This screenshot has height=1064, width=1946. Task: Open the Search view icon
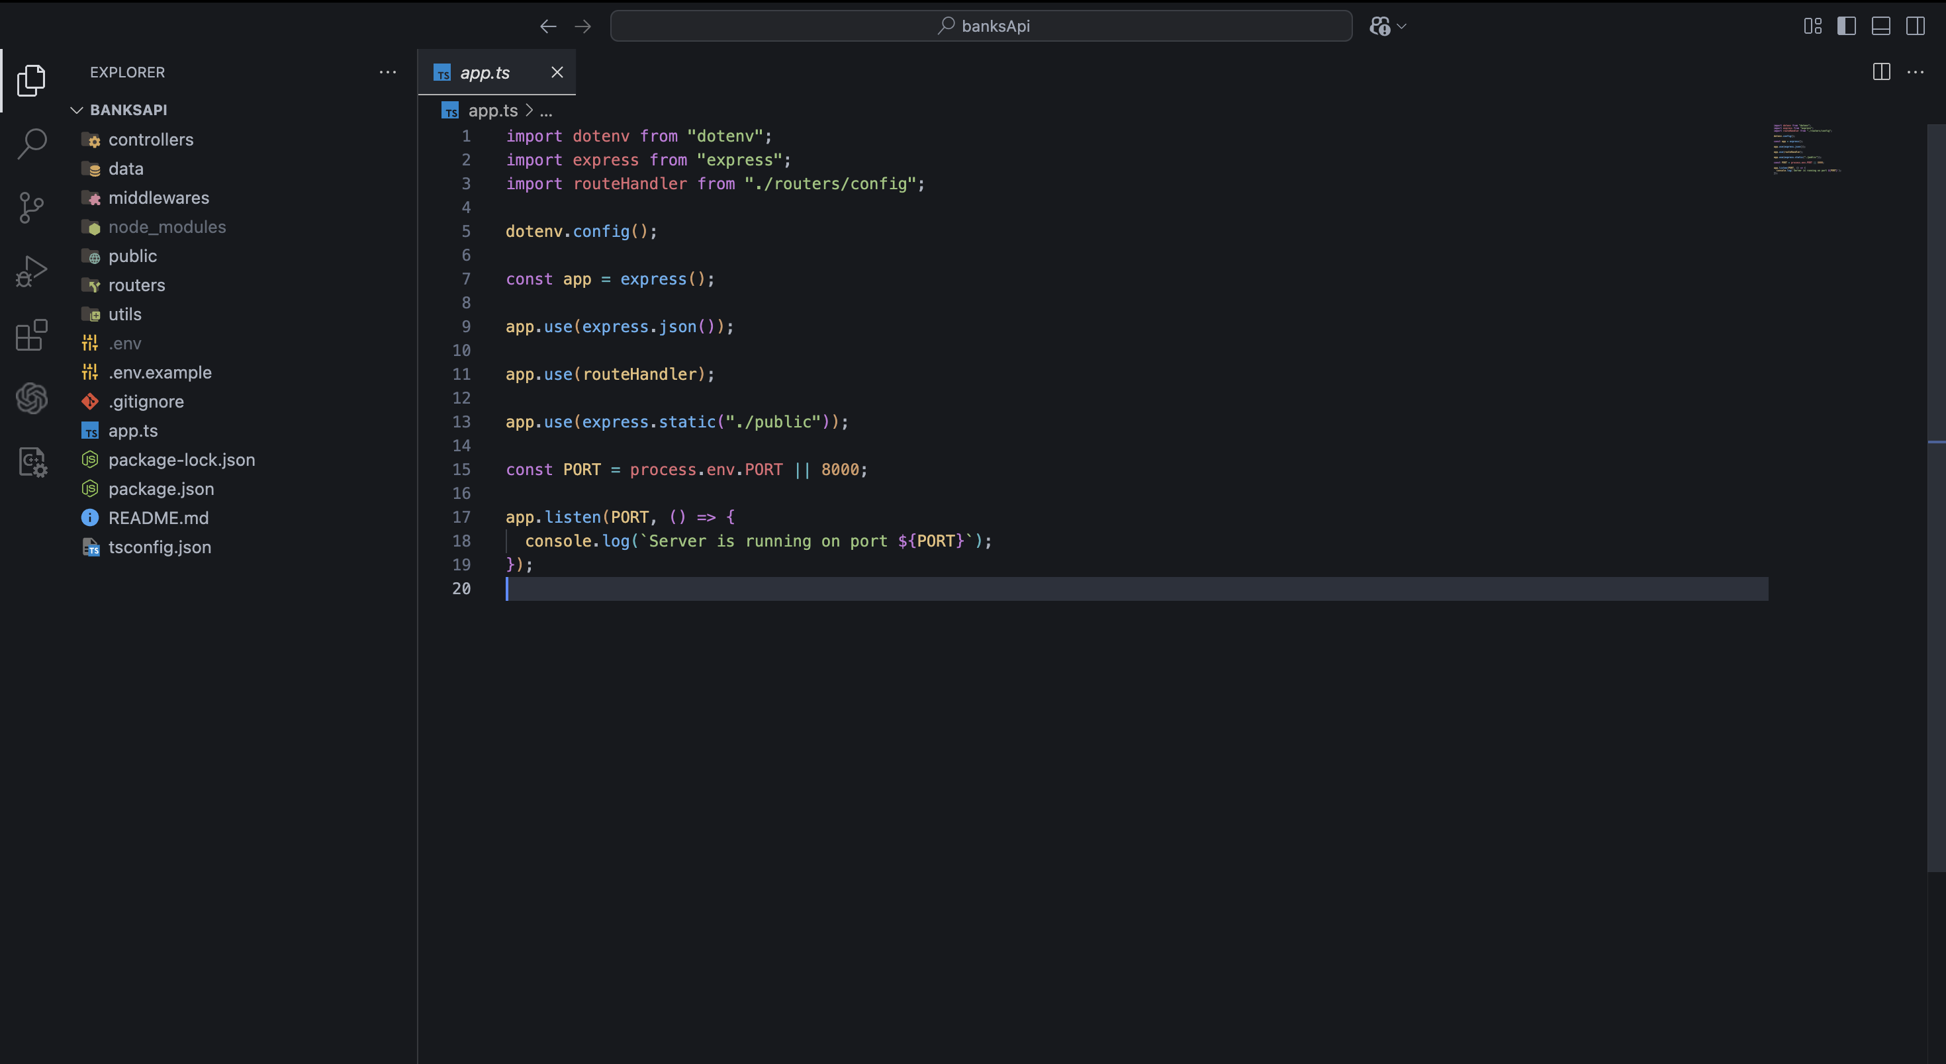(32, 144)
